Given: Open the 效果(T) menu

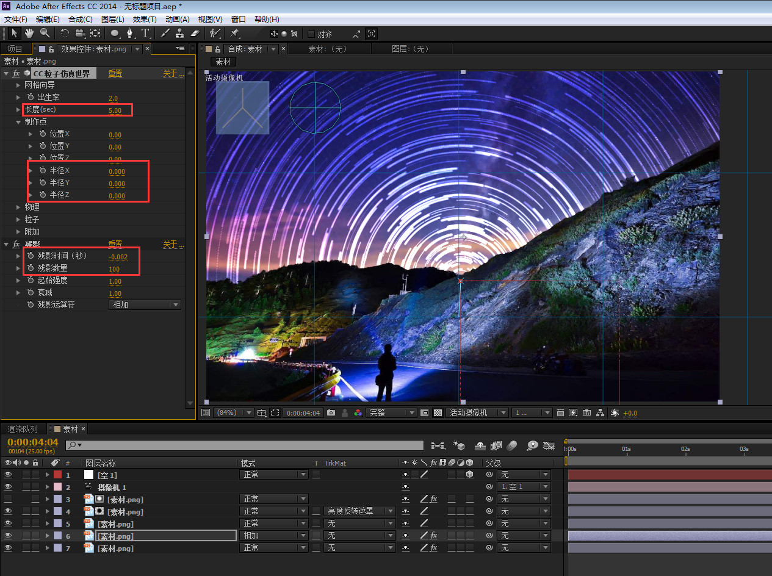Looking at the screenshot, I should click(145, 20).
